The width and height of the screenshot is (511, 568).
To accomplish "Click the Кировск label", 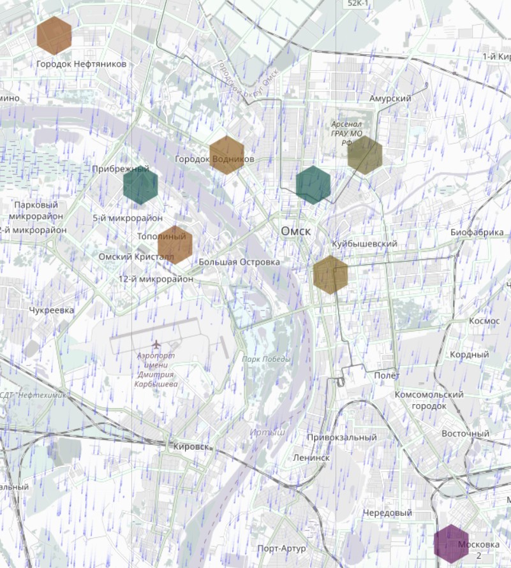I will click(x=191, y=447).
